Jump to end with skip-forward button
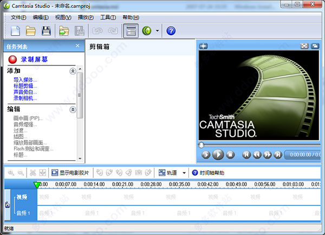The image size is (325, 235). click(x=278, y=155)
